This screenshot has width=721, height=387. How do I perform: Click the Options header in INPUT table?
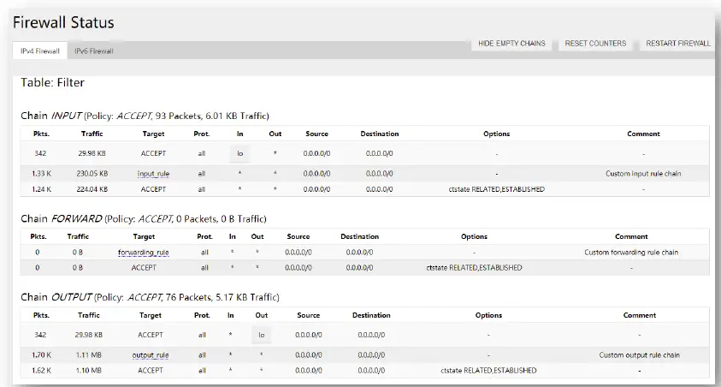[497, 134]
